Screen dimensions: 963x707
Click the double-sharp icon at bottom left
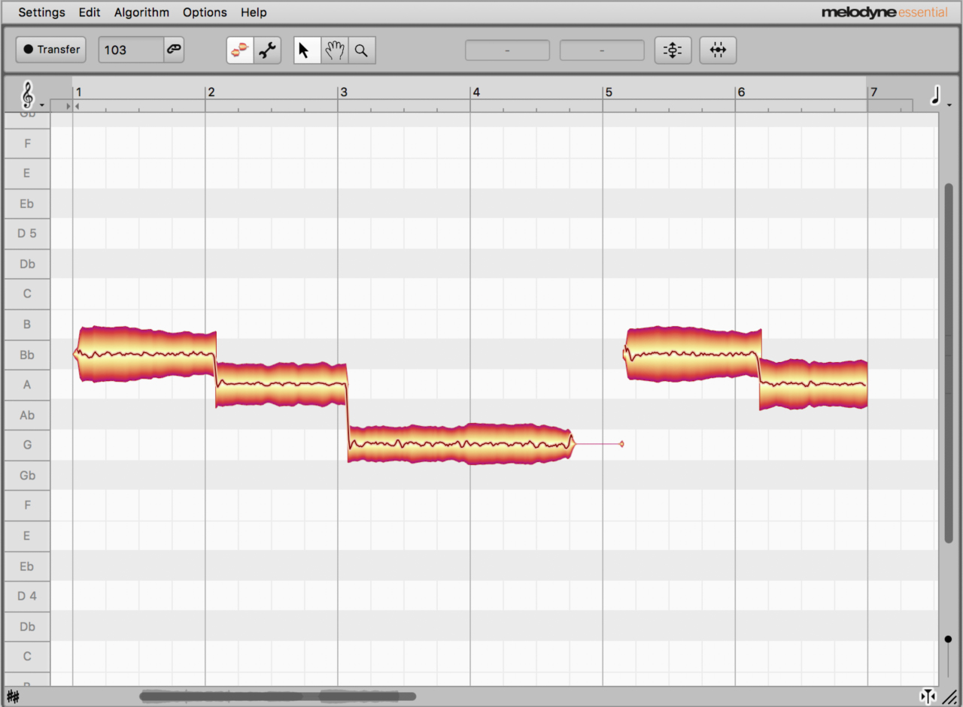[13, 696]
